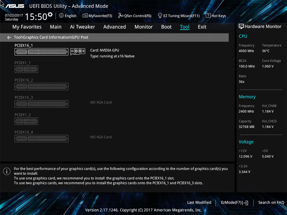
Task: Select the PCIEX16_3 slot graphic
Action: pos(41,104)
